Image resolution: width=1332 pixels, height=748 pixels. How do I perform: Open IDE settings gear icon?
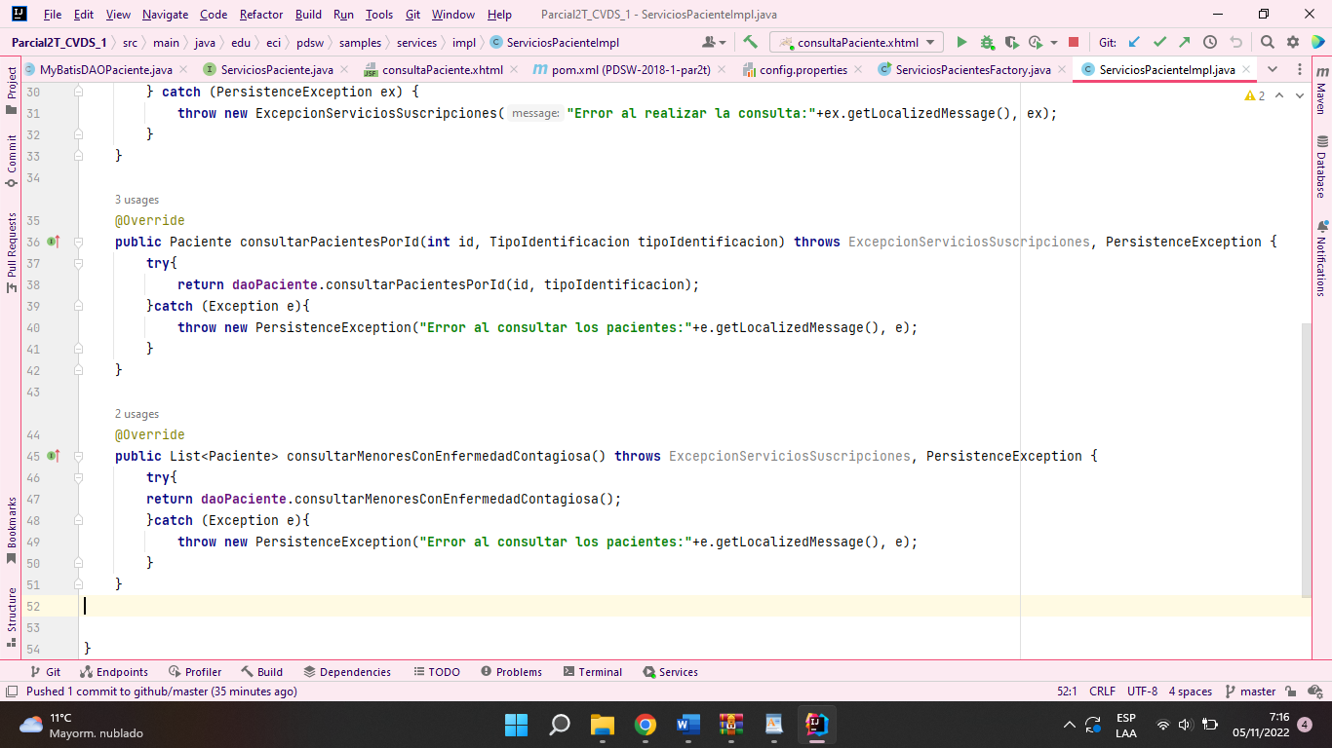point(1293,42)
